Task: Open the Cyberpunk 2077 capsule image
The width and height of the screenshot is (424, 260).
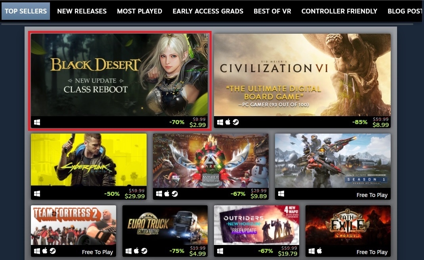Action: (89, 160)
